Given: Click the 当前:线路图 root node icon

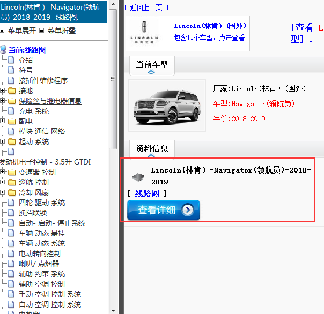Looking at the screenshot, I should pos(3,50).
